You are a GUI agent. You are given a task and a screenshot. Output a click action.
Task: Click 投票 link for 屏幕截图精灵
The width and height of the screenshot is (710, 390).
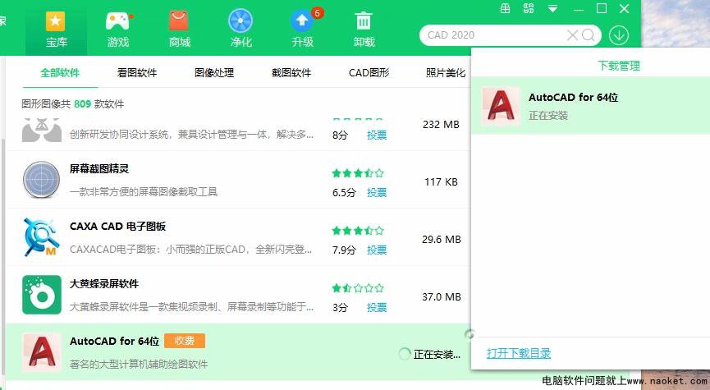(377, 192)
